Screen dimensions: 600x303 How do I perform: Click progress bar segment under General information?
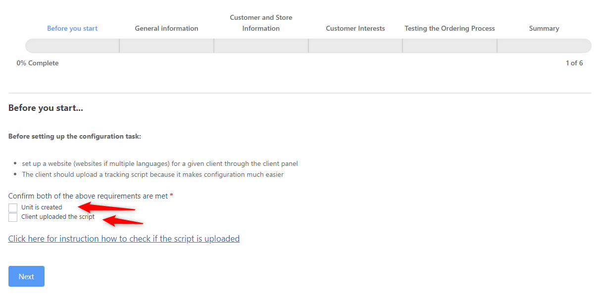(x=166, y=46)
